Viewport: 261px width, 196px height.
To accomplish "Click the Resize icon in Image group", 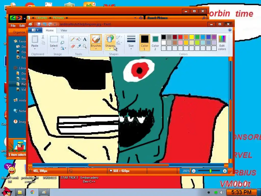I will point(62,43).
